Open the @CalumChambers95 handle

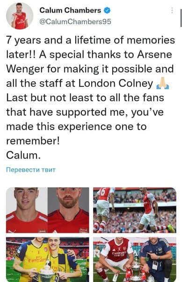pyautogui.click(x=75, y=22)
